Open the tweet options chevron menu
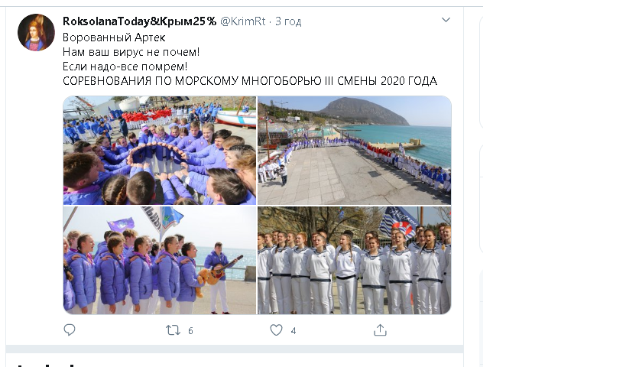 (446, 20)
